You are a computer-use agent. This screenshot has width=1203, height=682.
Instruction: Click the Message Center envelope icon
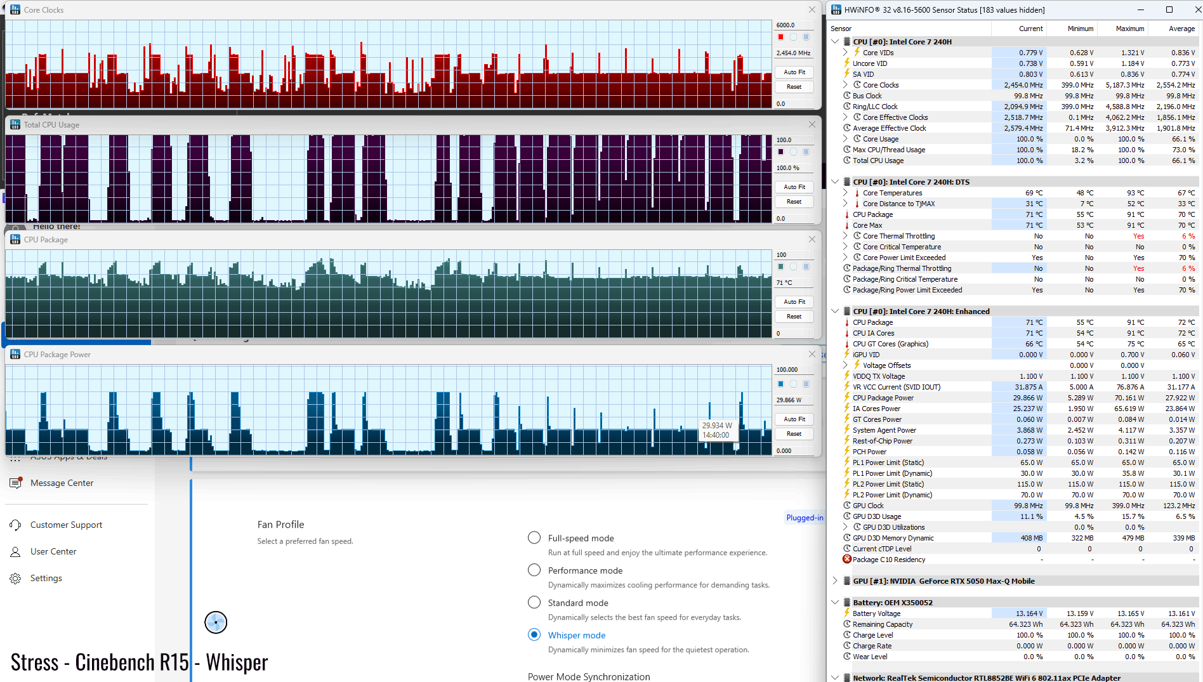pos(16,483)
